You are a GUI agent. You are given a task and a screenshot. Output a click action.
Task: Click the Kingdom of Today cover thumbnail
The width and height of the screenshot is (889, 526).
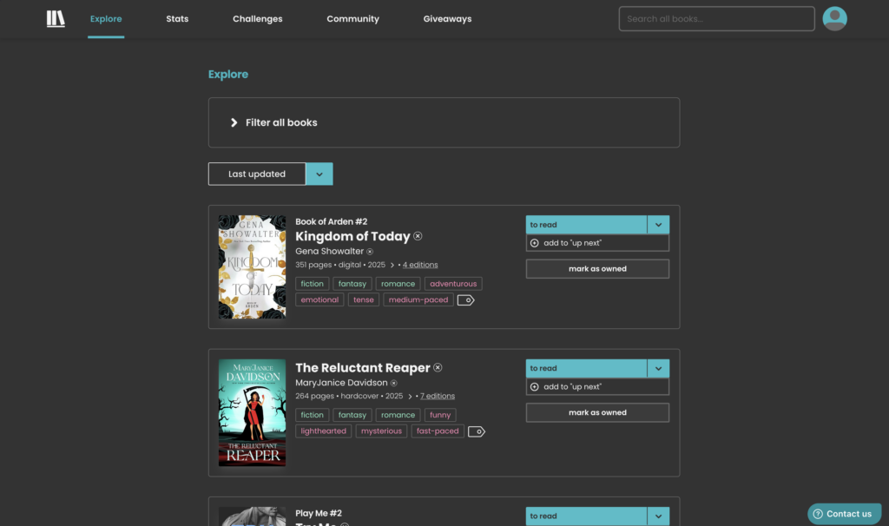253,267
